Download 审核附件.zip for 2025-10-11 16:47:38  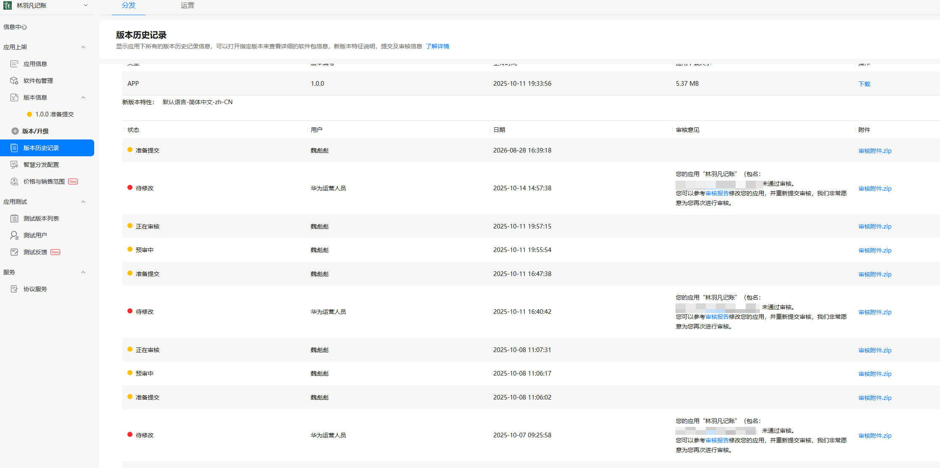tap(875, 274)
